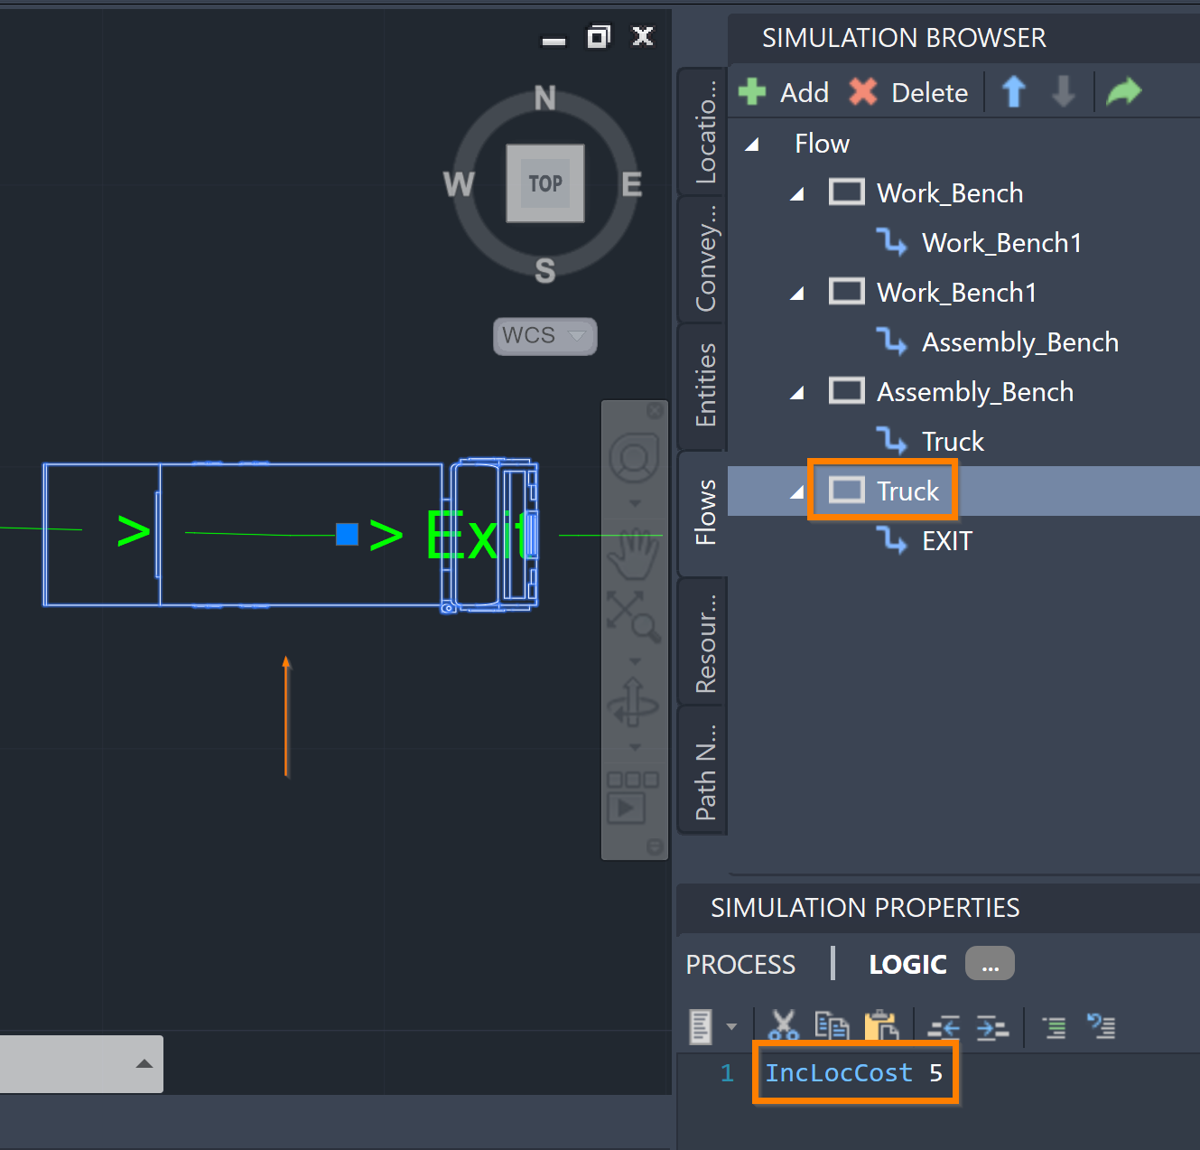This screenshot has width=1200, height=1150.
Task: Open the SteeringWheels options dropdown arrow
Action: pyautogui.click(x=635, y=503)
